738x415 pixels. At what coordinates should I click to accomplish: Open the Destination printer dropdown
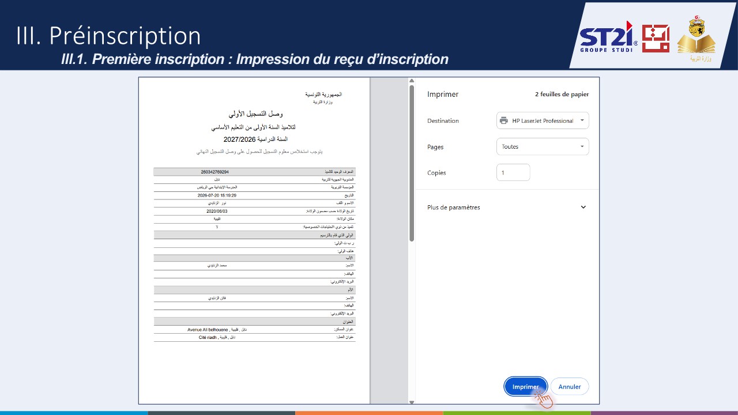pyautogui.click(x=543, y=120)
